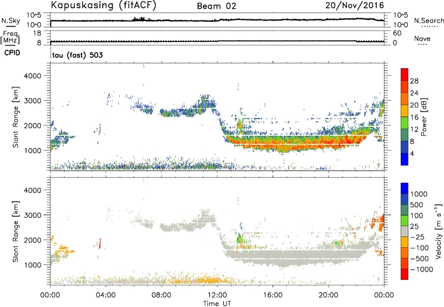The width and height of the screenshot is (444, 307).
Task: Click the Velocity [m s-1] colorbar label
Action: click(x=438, y=231)
